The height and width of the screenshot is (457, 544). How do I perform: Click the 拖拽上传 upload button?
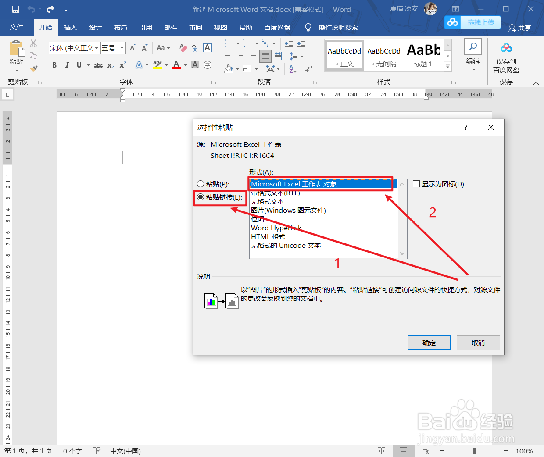(x=472, y=22)
